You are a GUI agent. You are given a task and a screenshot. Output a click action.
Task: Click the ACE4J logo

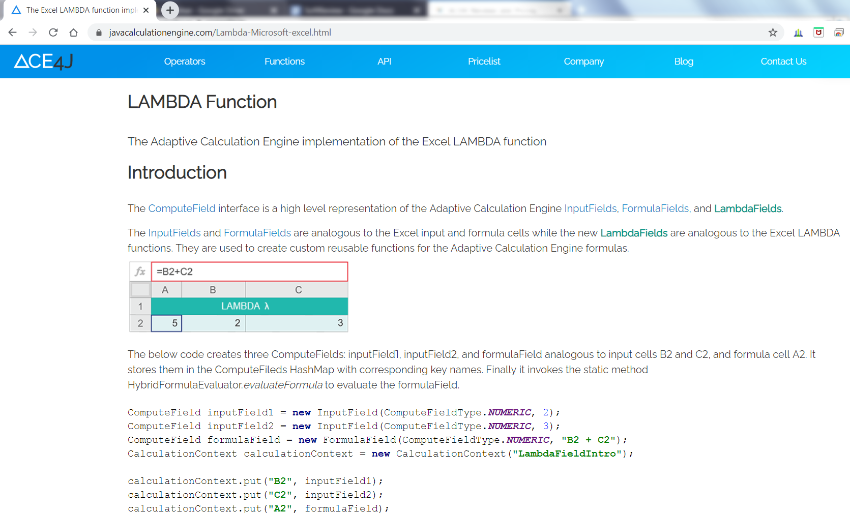[x=43, y=62]
